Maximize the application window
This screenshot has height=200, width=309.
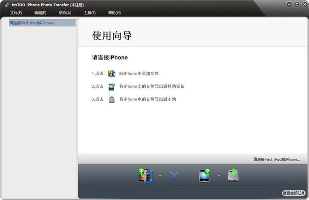297,4
